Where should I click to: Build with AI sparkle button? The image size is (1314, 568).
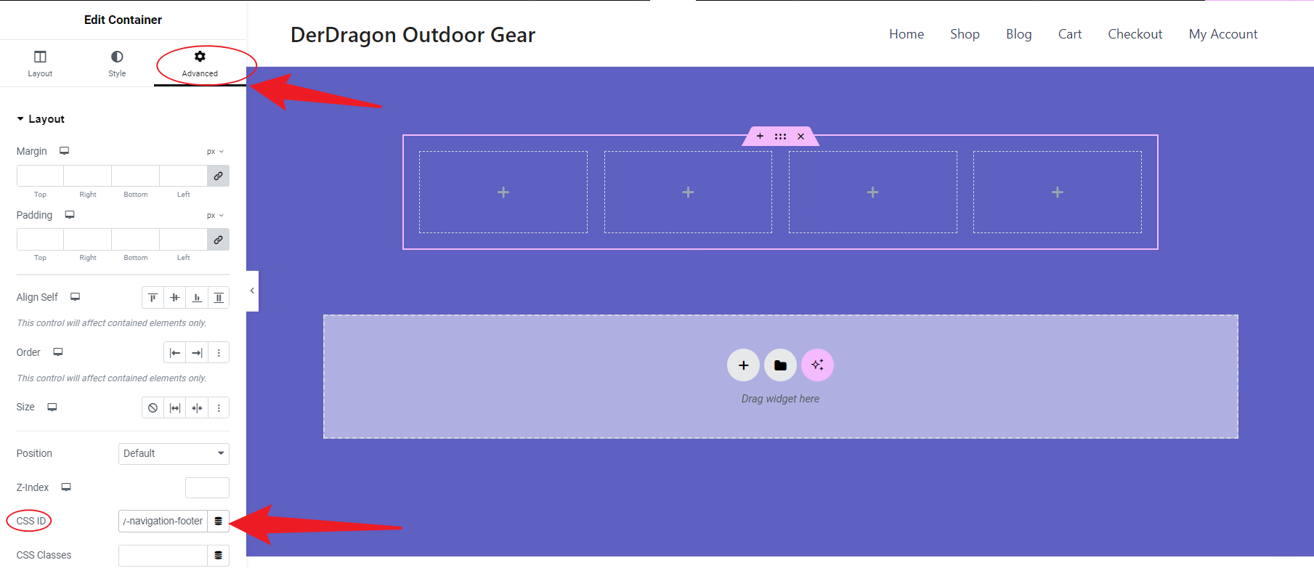(817, 365)
